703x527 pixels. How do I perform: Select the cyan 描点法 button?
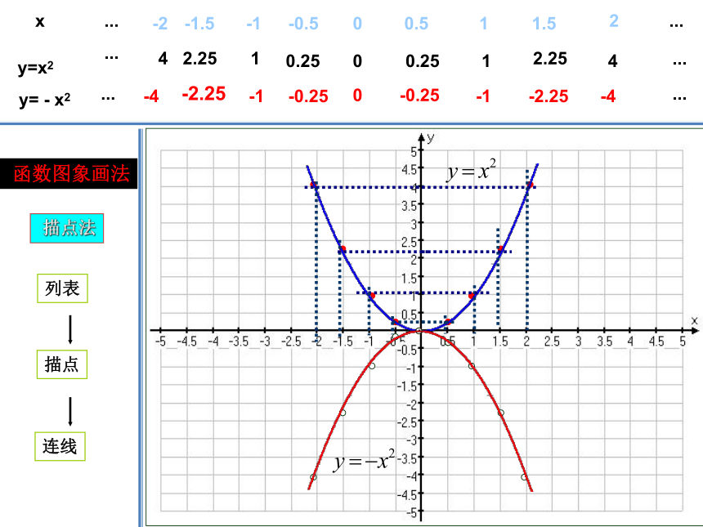point(67,228)
